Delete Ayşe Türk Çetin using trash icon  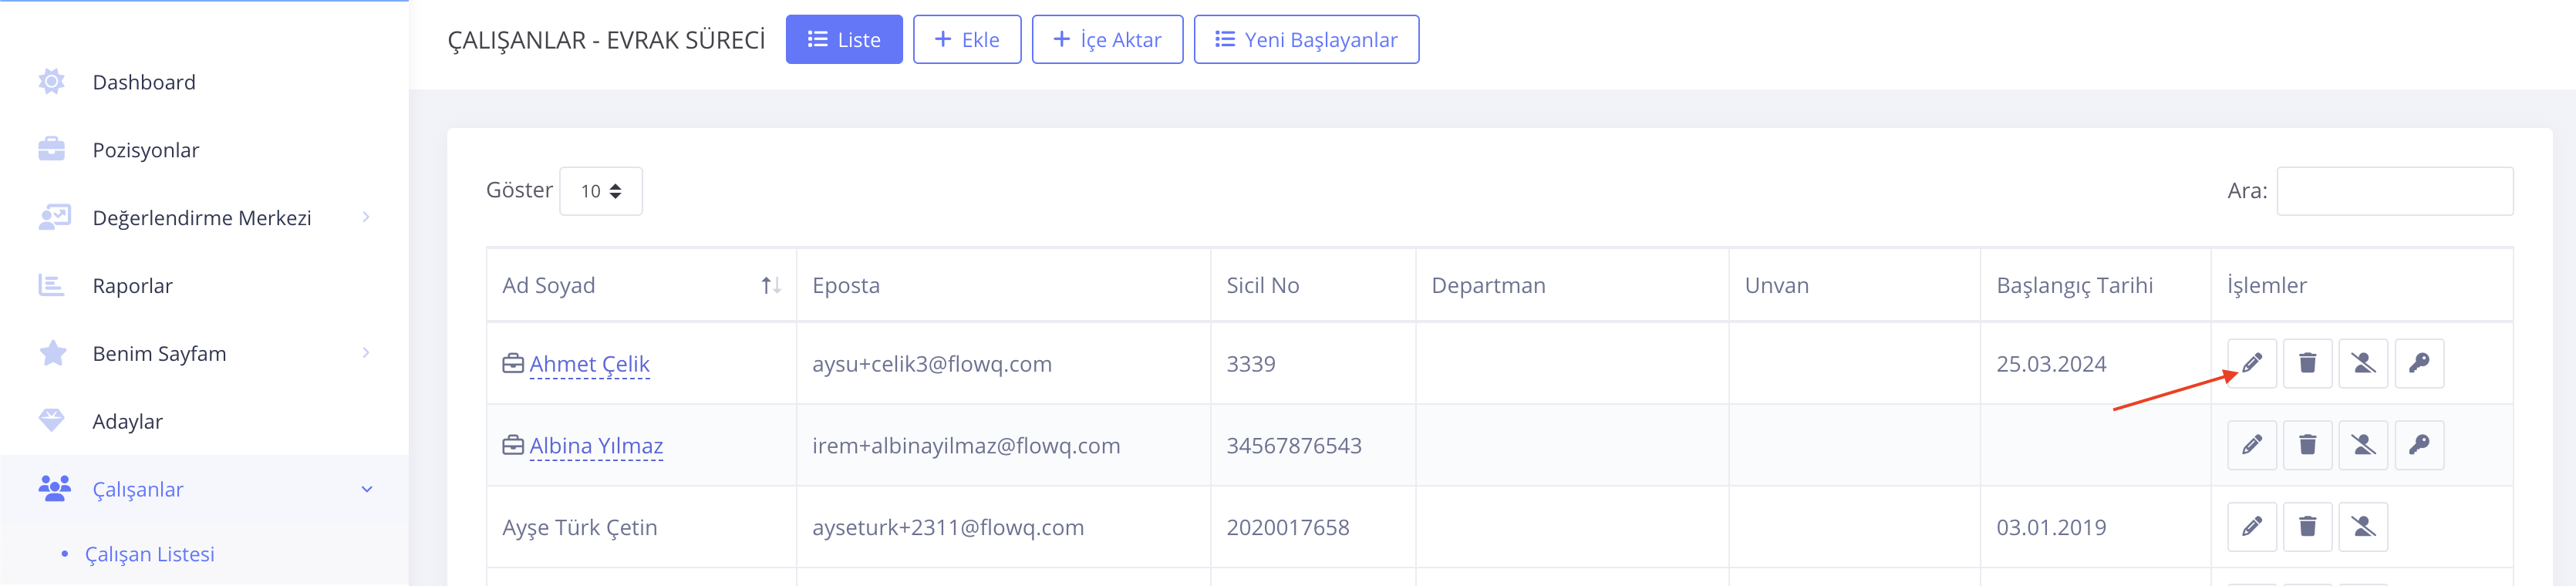click(2307, 527)
